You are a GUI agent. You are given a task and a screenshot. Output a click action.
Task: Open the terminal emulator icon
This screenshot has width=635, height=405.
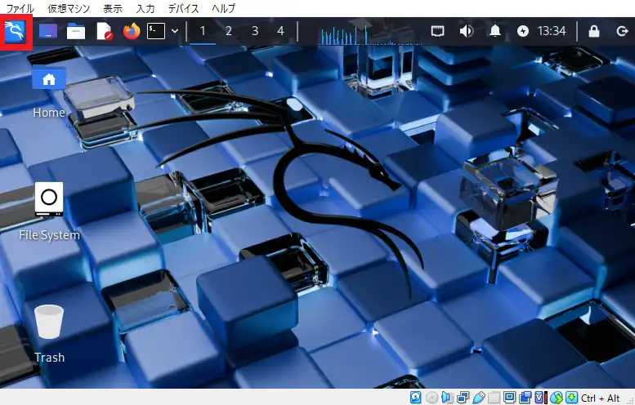tap(156, 31)
